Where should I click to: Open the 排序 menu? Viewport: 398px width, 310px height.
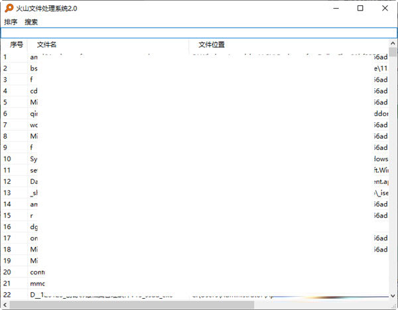pos(11,22)
